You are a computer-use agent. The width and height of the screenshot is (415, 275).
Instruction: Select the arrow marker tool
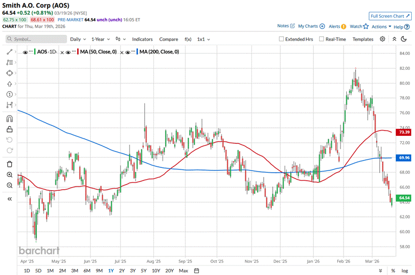click(10, 84)
